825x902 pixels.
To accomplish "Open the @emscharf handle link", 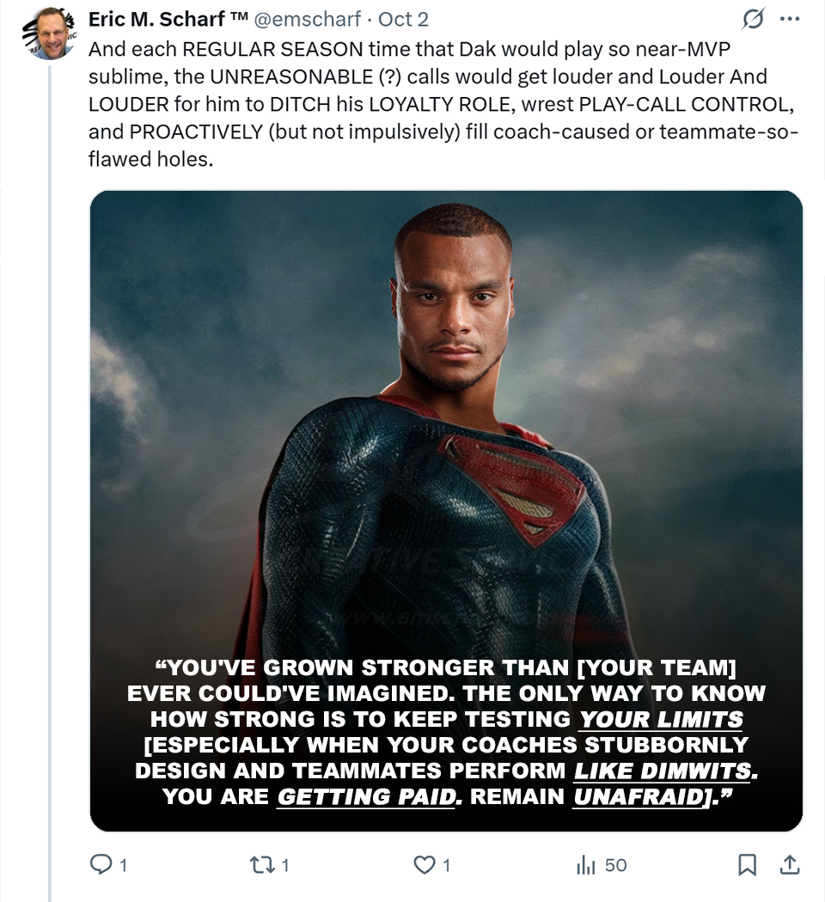I will 309,20.
